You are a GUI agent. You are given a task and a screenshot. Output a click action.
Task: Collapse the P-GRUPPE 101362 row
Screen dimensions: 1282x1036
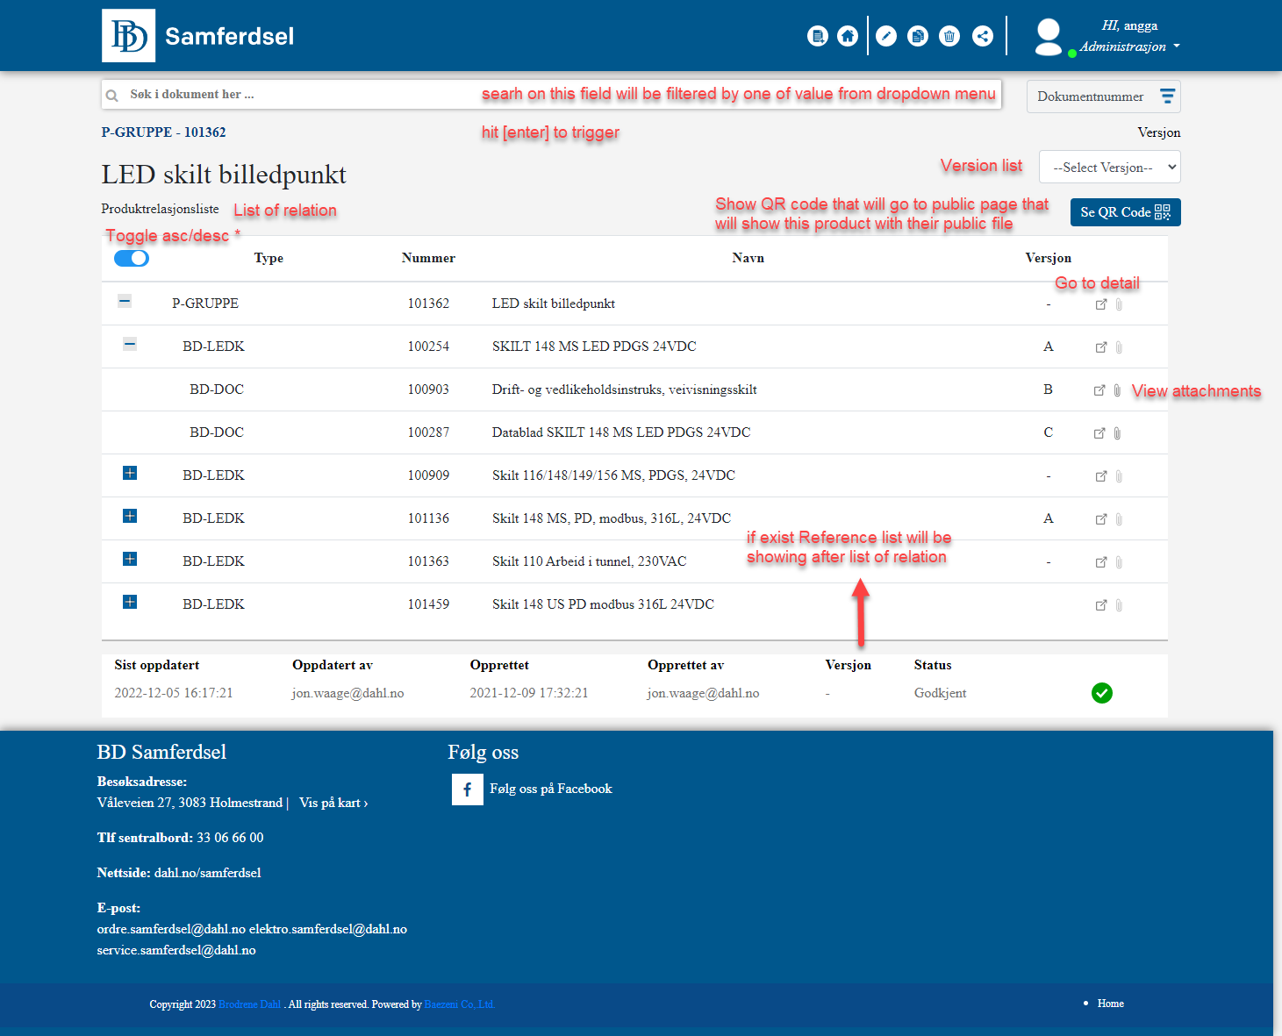pos(125,301)
